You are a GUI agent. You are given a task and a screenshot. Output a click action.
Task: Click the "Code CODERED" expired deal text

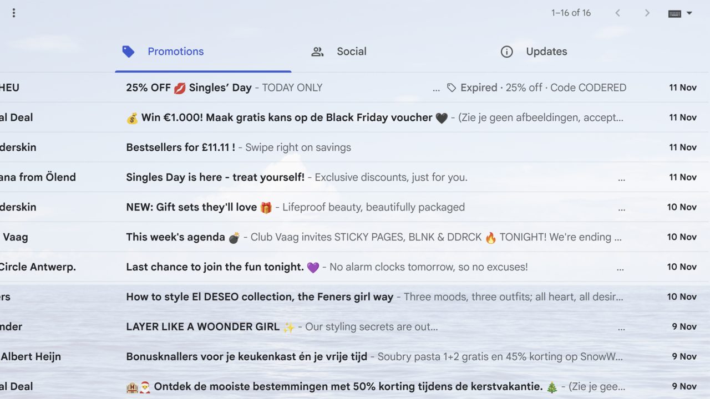[588, 88]
